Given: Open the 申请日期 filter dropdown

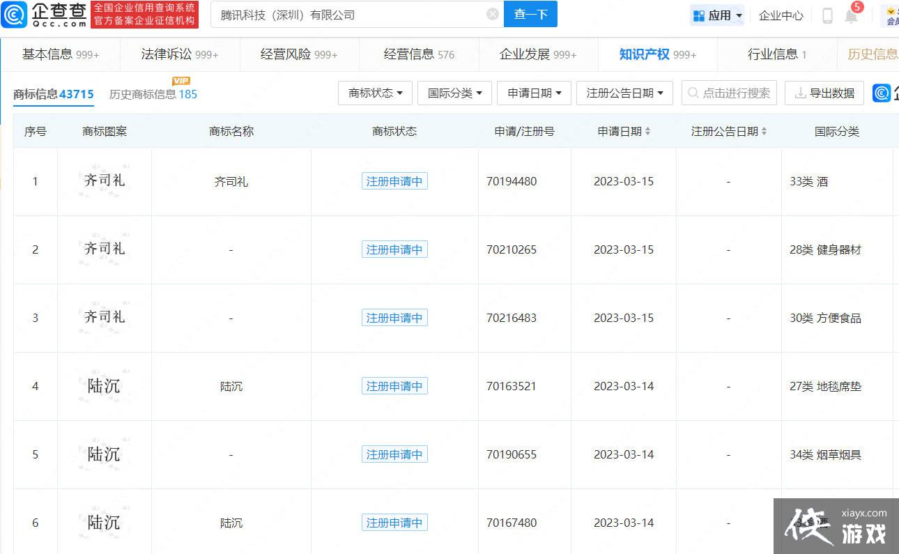Looking at the screenshot, I should [534, 93].
